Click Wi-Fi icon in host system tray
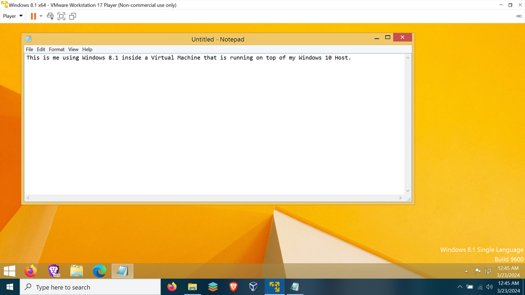The image size is (525, 295). [480, 287]
